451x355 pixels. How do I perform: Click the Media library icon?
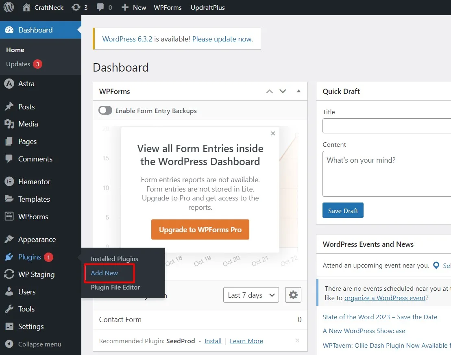(x=9, y=124)
